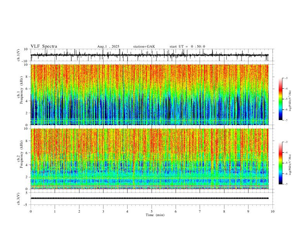Click time axis tick label "2"
This screenshot has width=307, height=237.
pos(79,211)
